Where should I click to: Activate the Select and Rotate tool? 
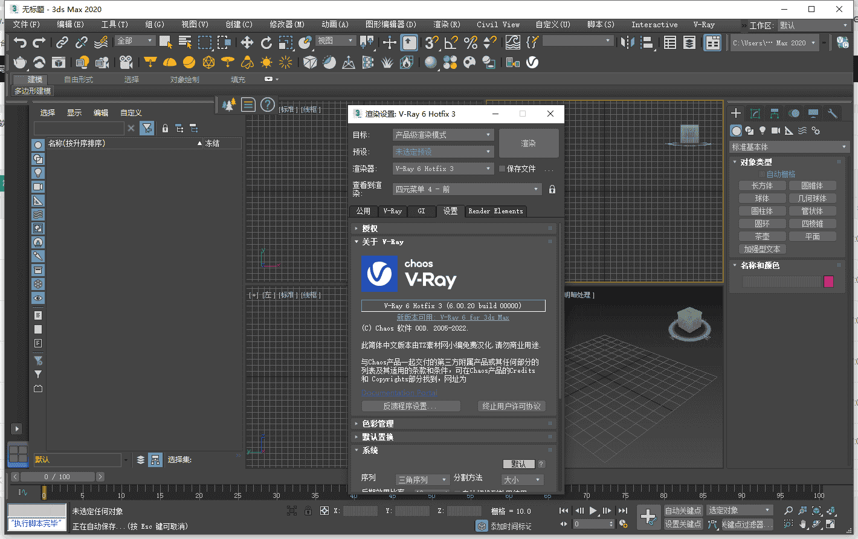pos(266,42)
